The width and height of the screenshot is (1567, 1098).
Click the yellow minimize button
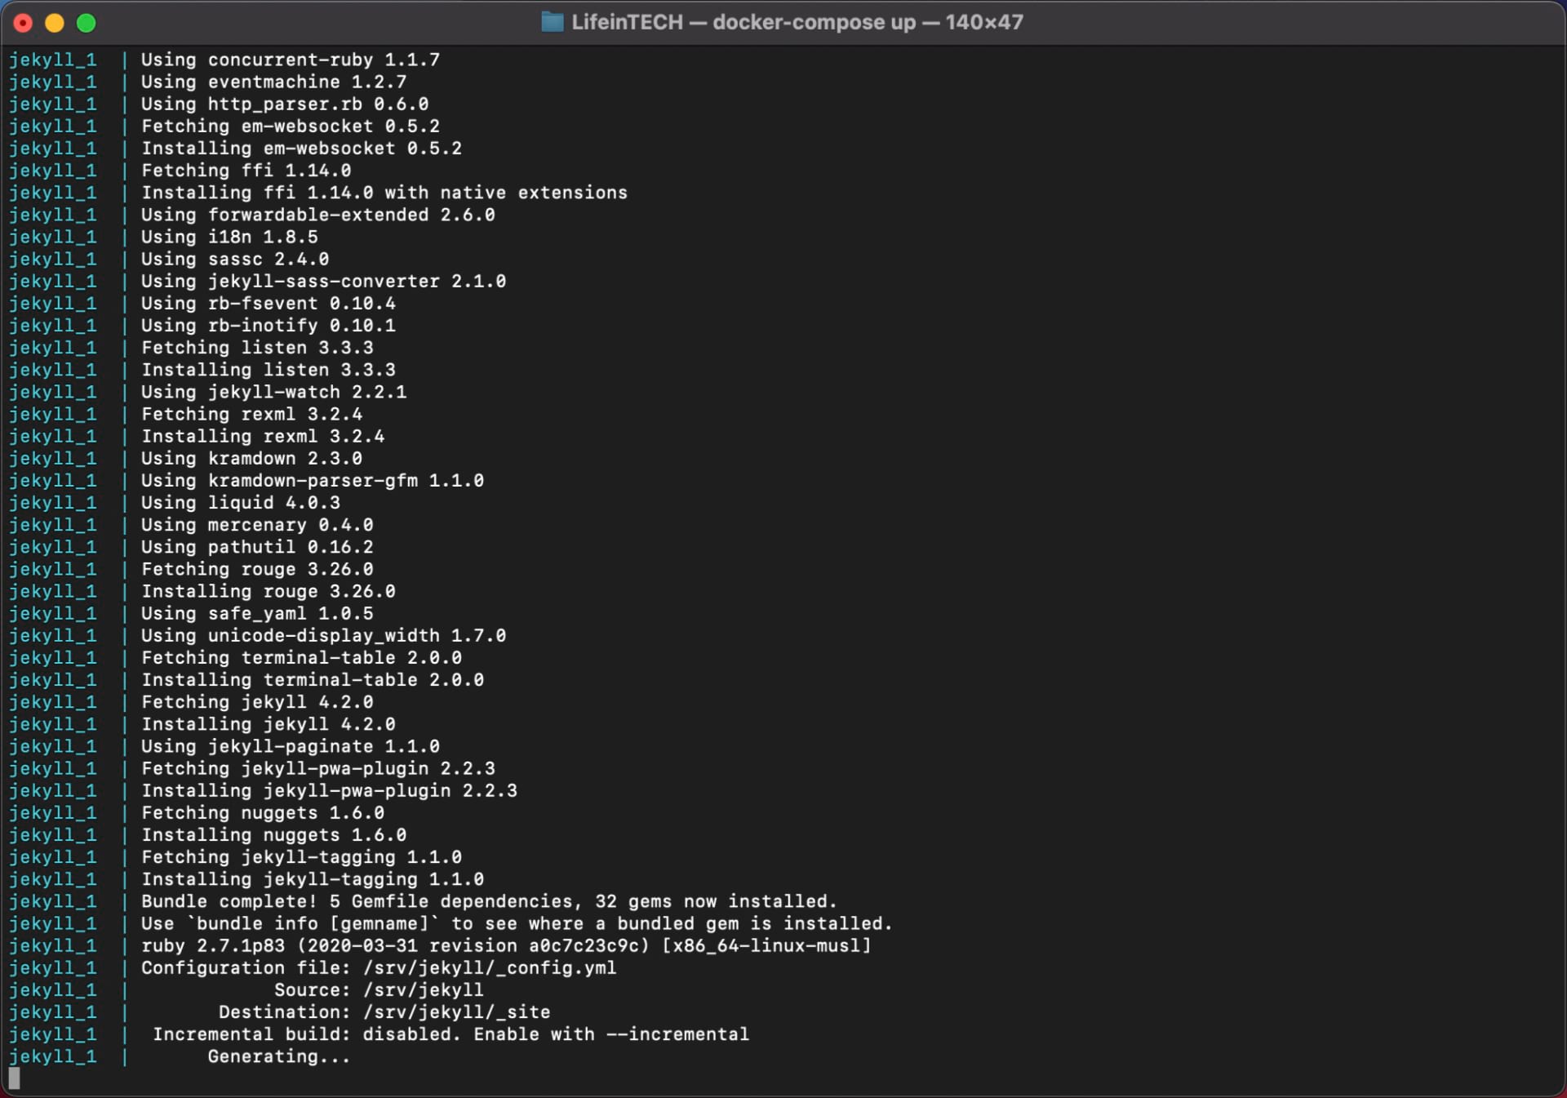pyautogui.click(x=55, y=22)
